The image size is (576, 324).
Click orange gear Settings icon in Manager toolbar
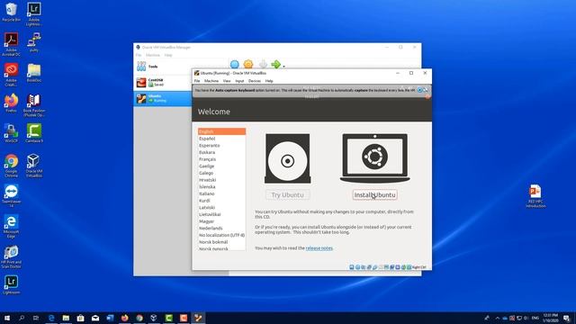pos(248,64)
